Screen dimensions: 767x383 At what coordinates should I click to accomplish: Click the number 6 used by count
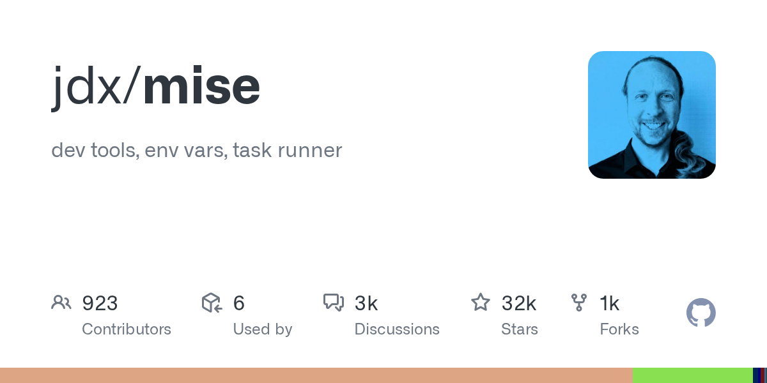tap(239, 303)
